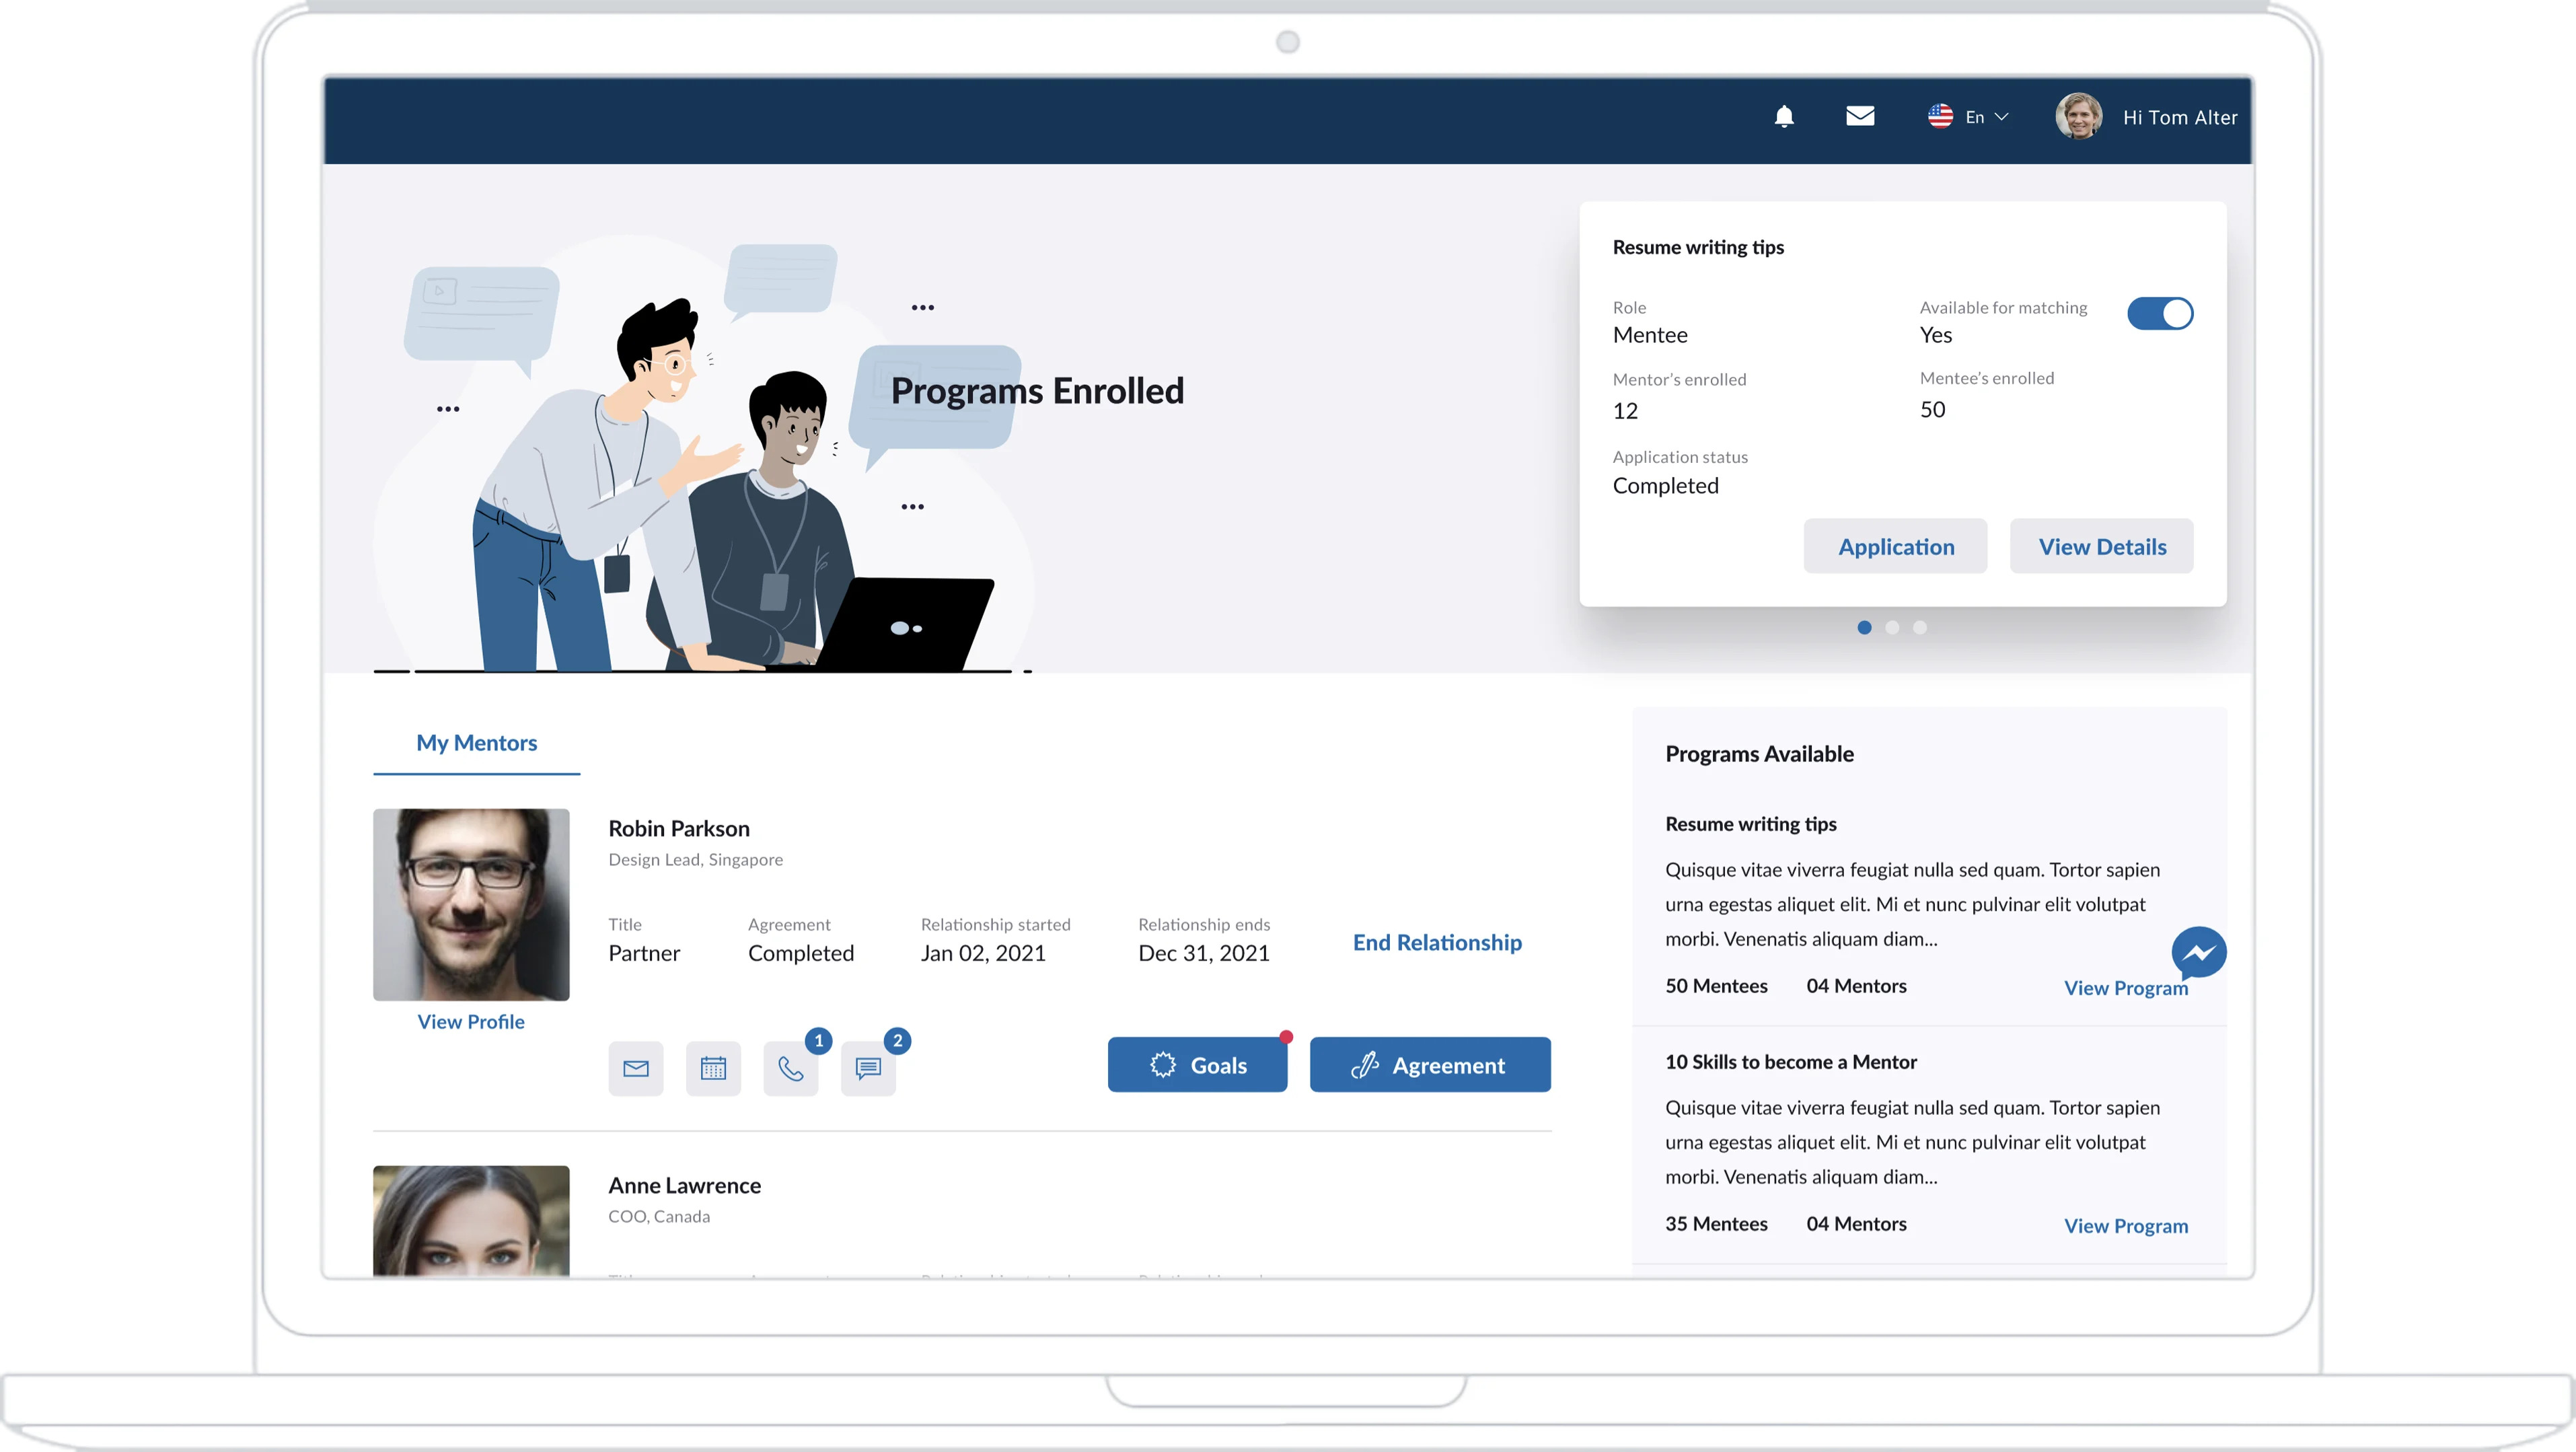Click 10 Skills to become a Mentor title
Image resolution: width=2576 pixels, height=1452 pixels.
1790,1061
